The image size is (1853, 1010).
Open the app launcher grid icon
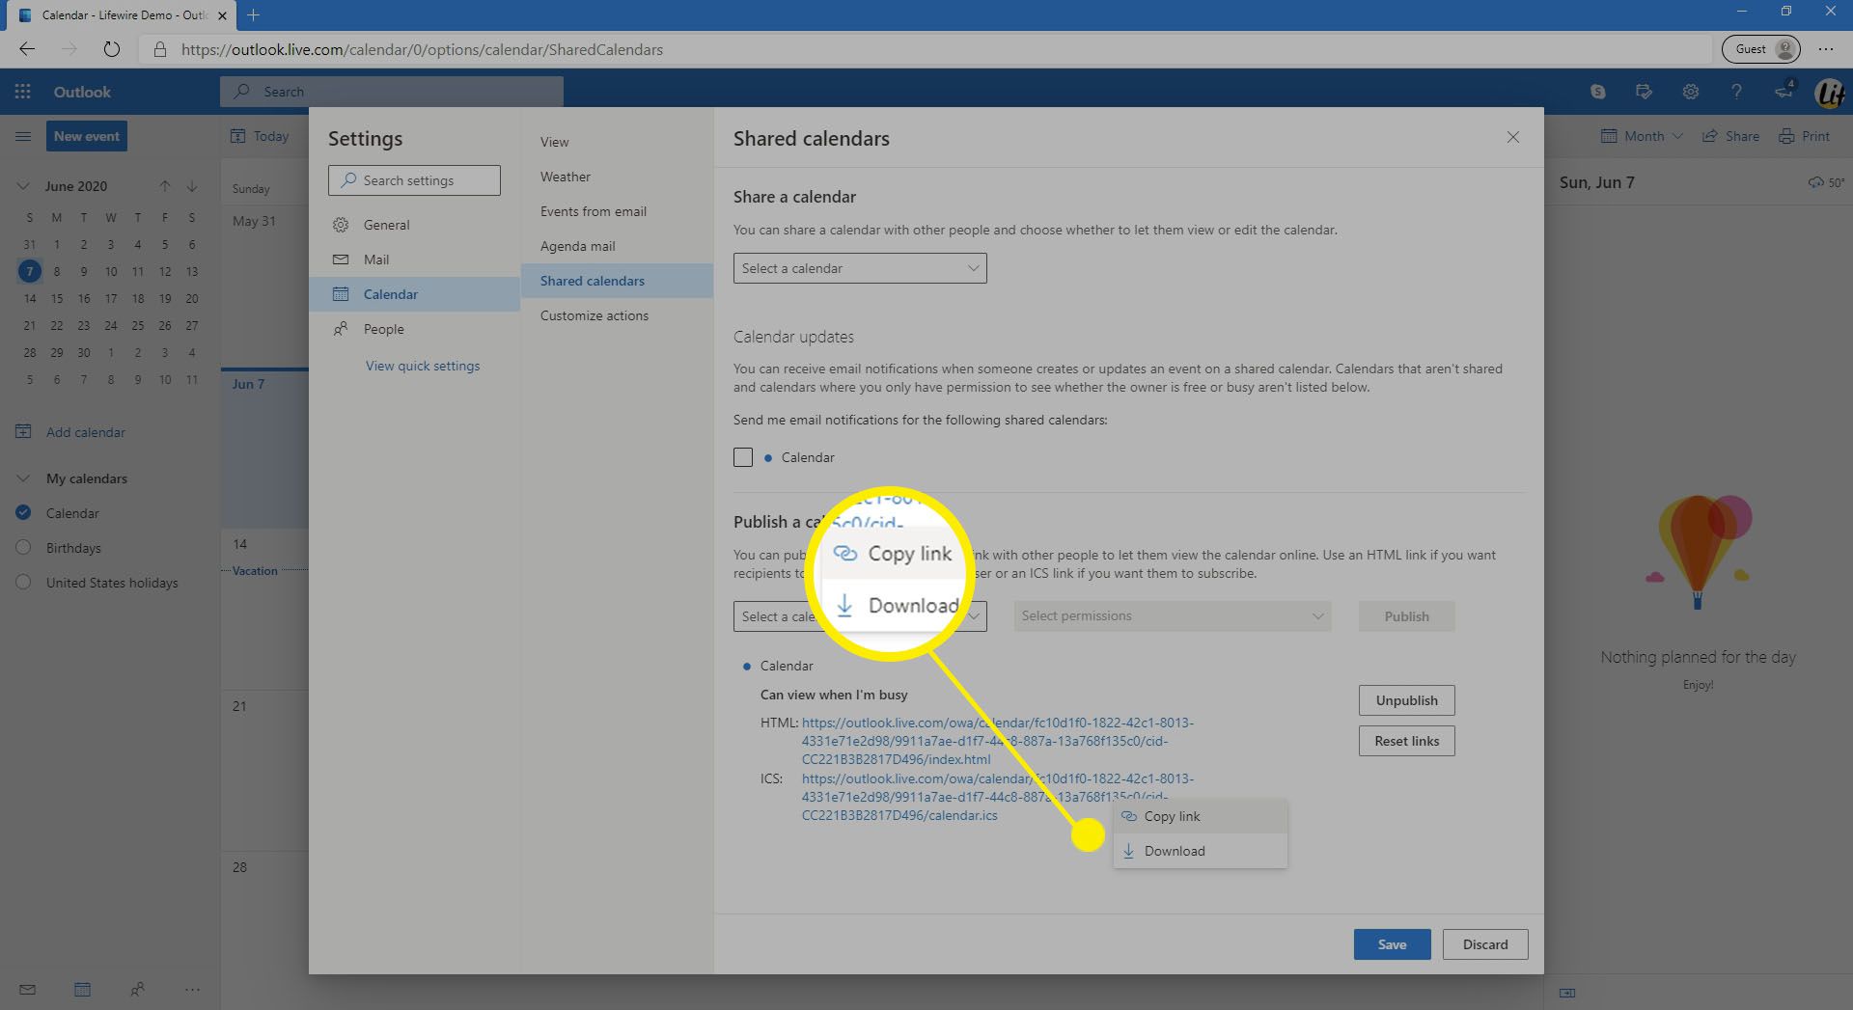pos(22,92)
